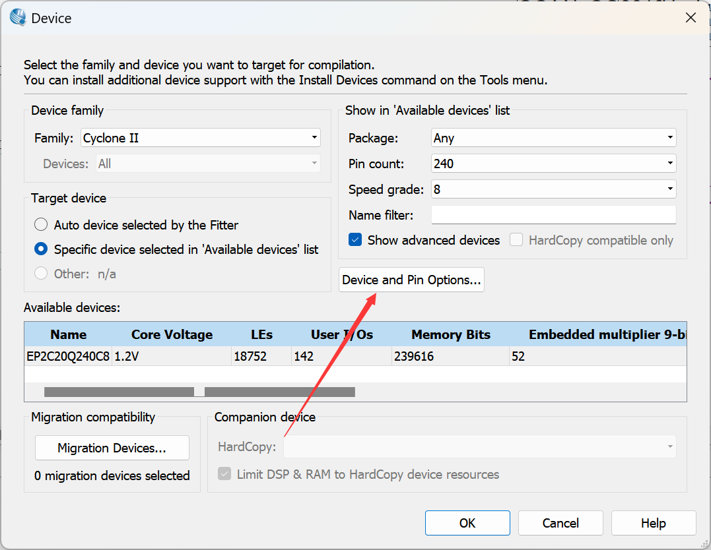Open the disabled Devices dropdown showing All
The image size is (711, 550).
[208, 164]
